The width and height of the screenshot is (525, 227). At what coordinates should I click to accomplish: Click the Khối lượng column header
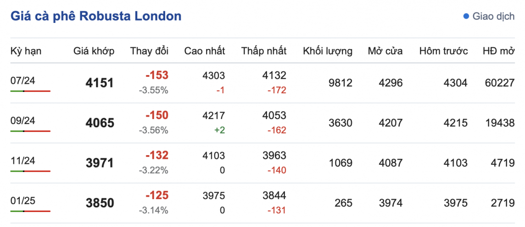coord(328,51)
